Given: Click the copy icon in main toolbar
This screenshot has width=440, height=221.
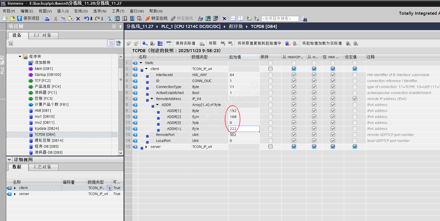Looking at the screenshot, I should coord(63,18).
